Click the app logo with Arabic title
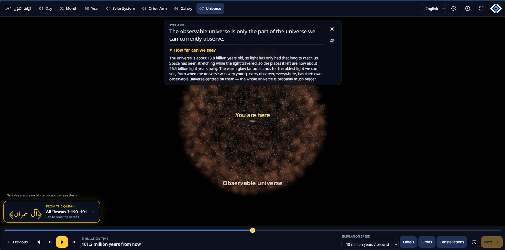 pos(18,9)
